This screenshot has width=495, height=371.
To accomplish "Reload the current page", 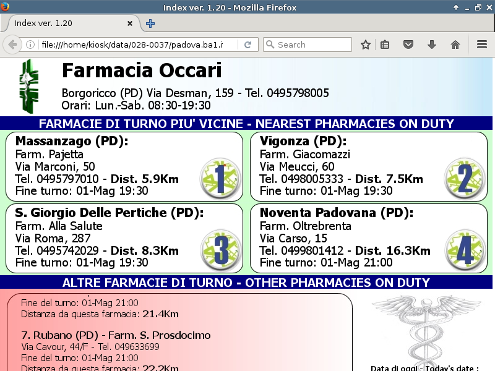I will click(x=248, y=45).
